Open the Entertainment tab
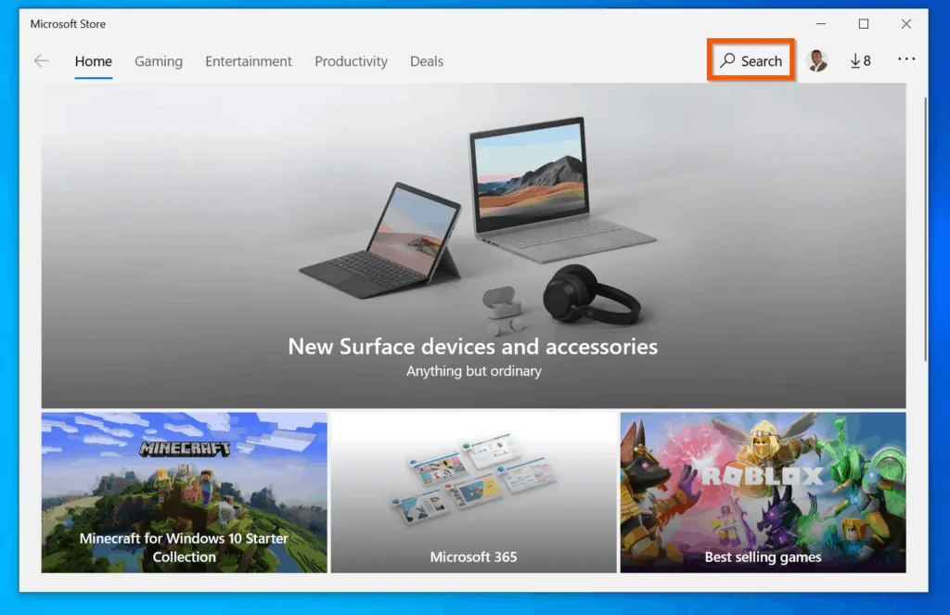Screen dimensions: 950x615 (x=249, y=61)
